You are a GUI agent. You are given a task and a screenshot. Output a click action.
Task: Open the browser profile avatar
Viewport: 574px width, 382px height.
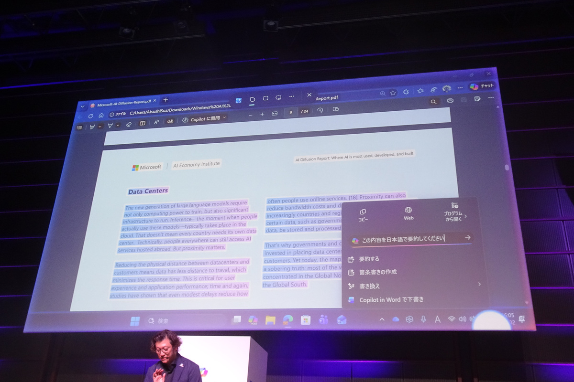(x=447, y=89)
